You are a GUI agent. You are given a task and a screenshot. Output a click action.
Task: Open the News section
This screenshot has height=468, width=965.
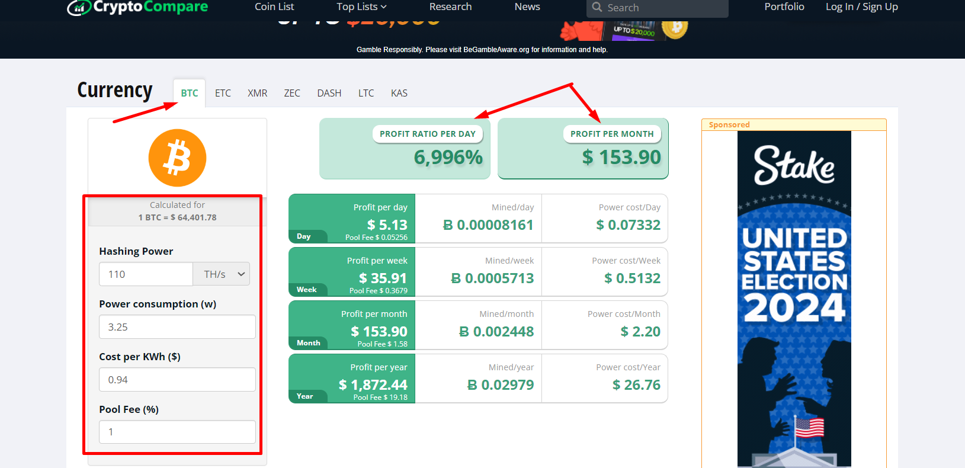pos(527,7)
